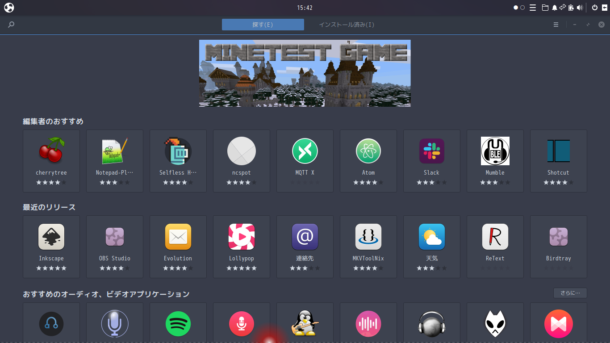Switch to the second workspace dot

(522, 8)
